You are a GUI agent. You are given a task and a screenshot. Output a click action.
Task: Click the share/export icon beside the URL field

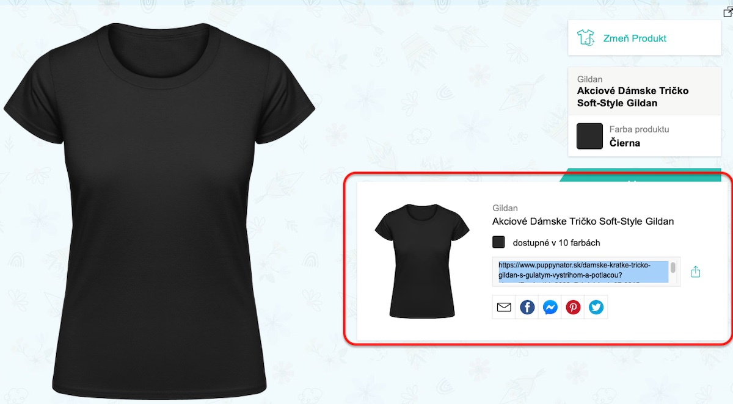tap(695, 272)
